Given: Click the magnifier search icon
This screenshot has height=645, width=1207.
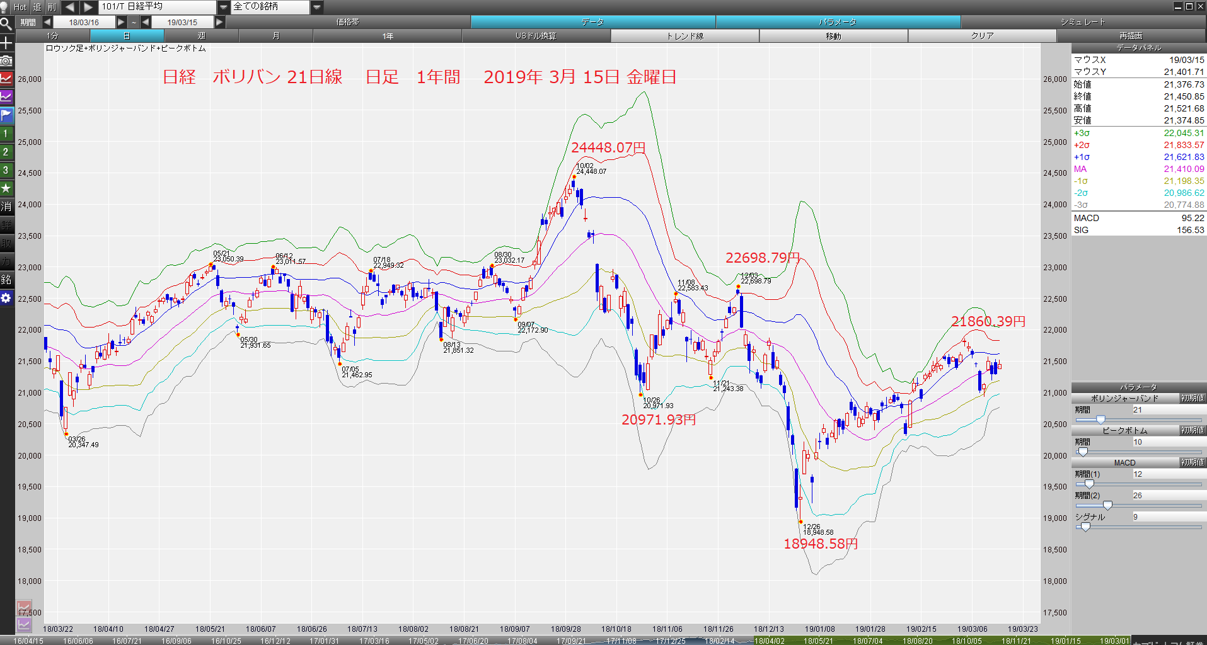Looking at the screenshot, I should point(6,25).
